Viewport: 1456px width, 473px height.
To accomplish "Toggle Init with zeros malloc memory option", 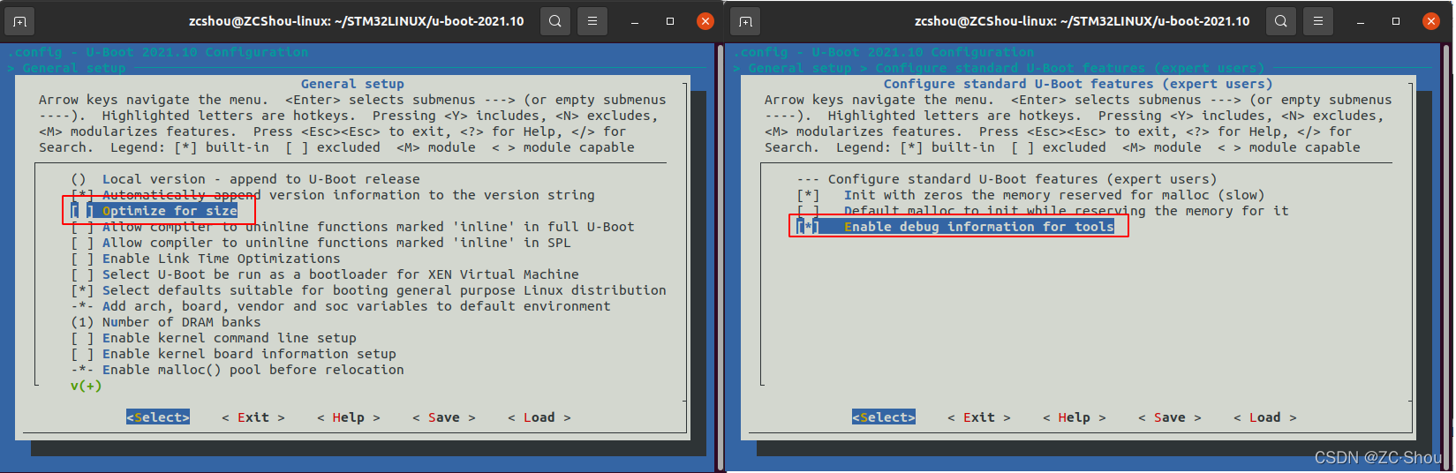I will (1030, 195).
